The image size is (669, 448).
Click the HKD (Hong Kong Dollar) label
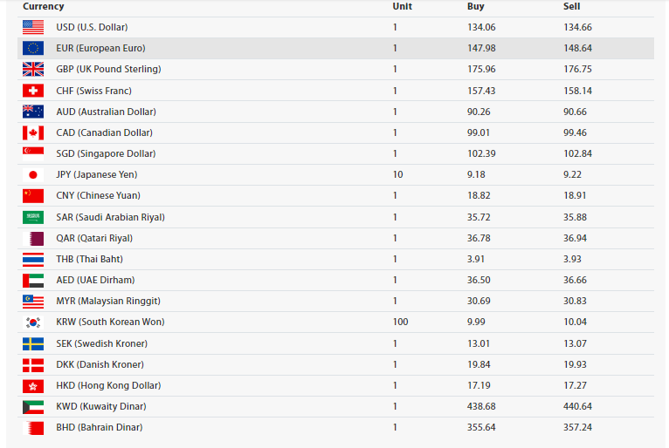[x=108, y=385]
